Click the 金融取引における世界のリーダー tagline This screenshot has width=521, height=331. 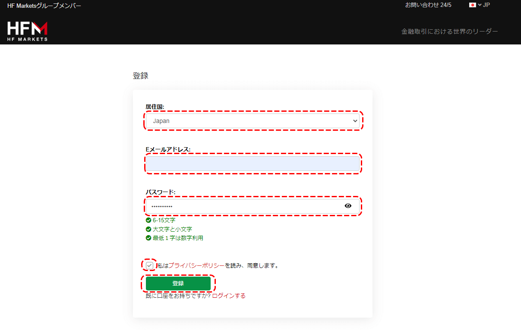point(450,32)
